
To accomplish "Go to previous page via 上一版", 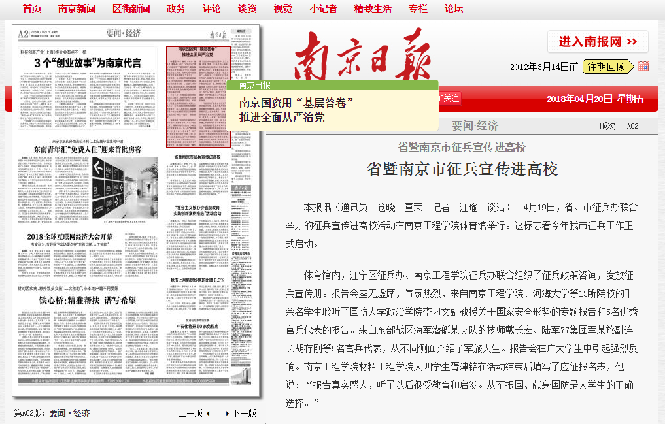I will click(194, 413).
